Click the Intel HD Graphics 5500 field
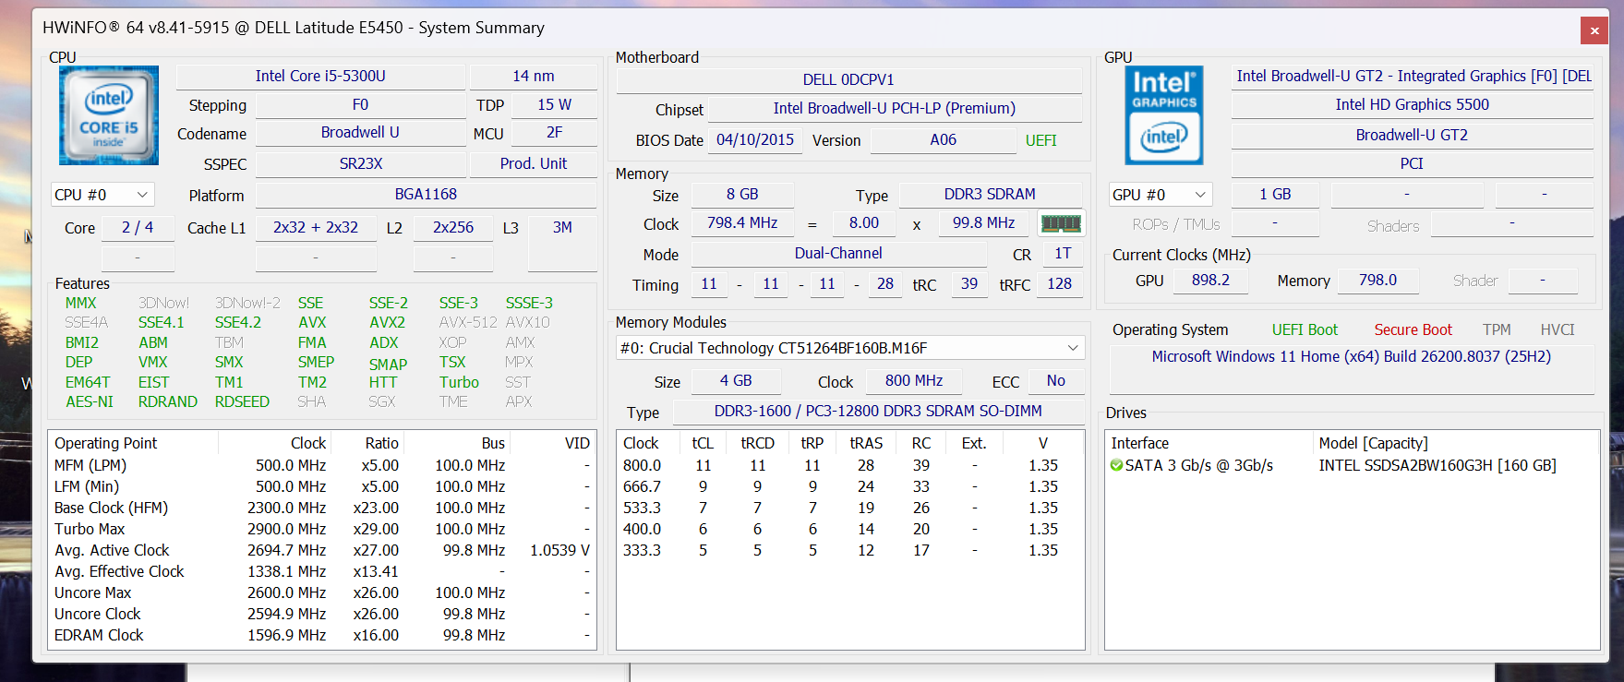The height and width of the screenshot is (682, 1624). tap(1413, 104)
